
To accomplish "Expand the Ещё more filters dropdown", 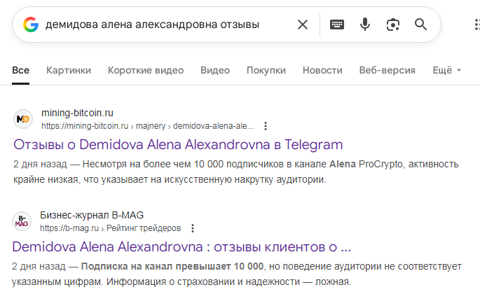I will 447,70.
